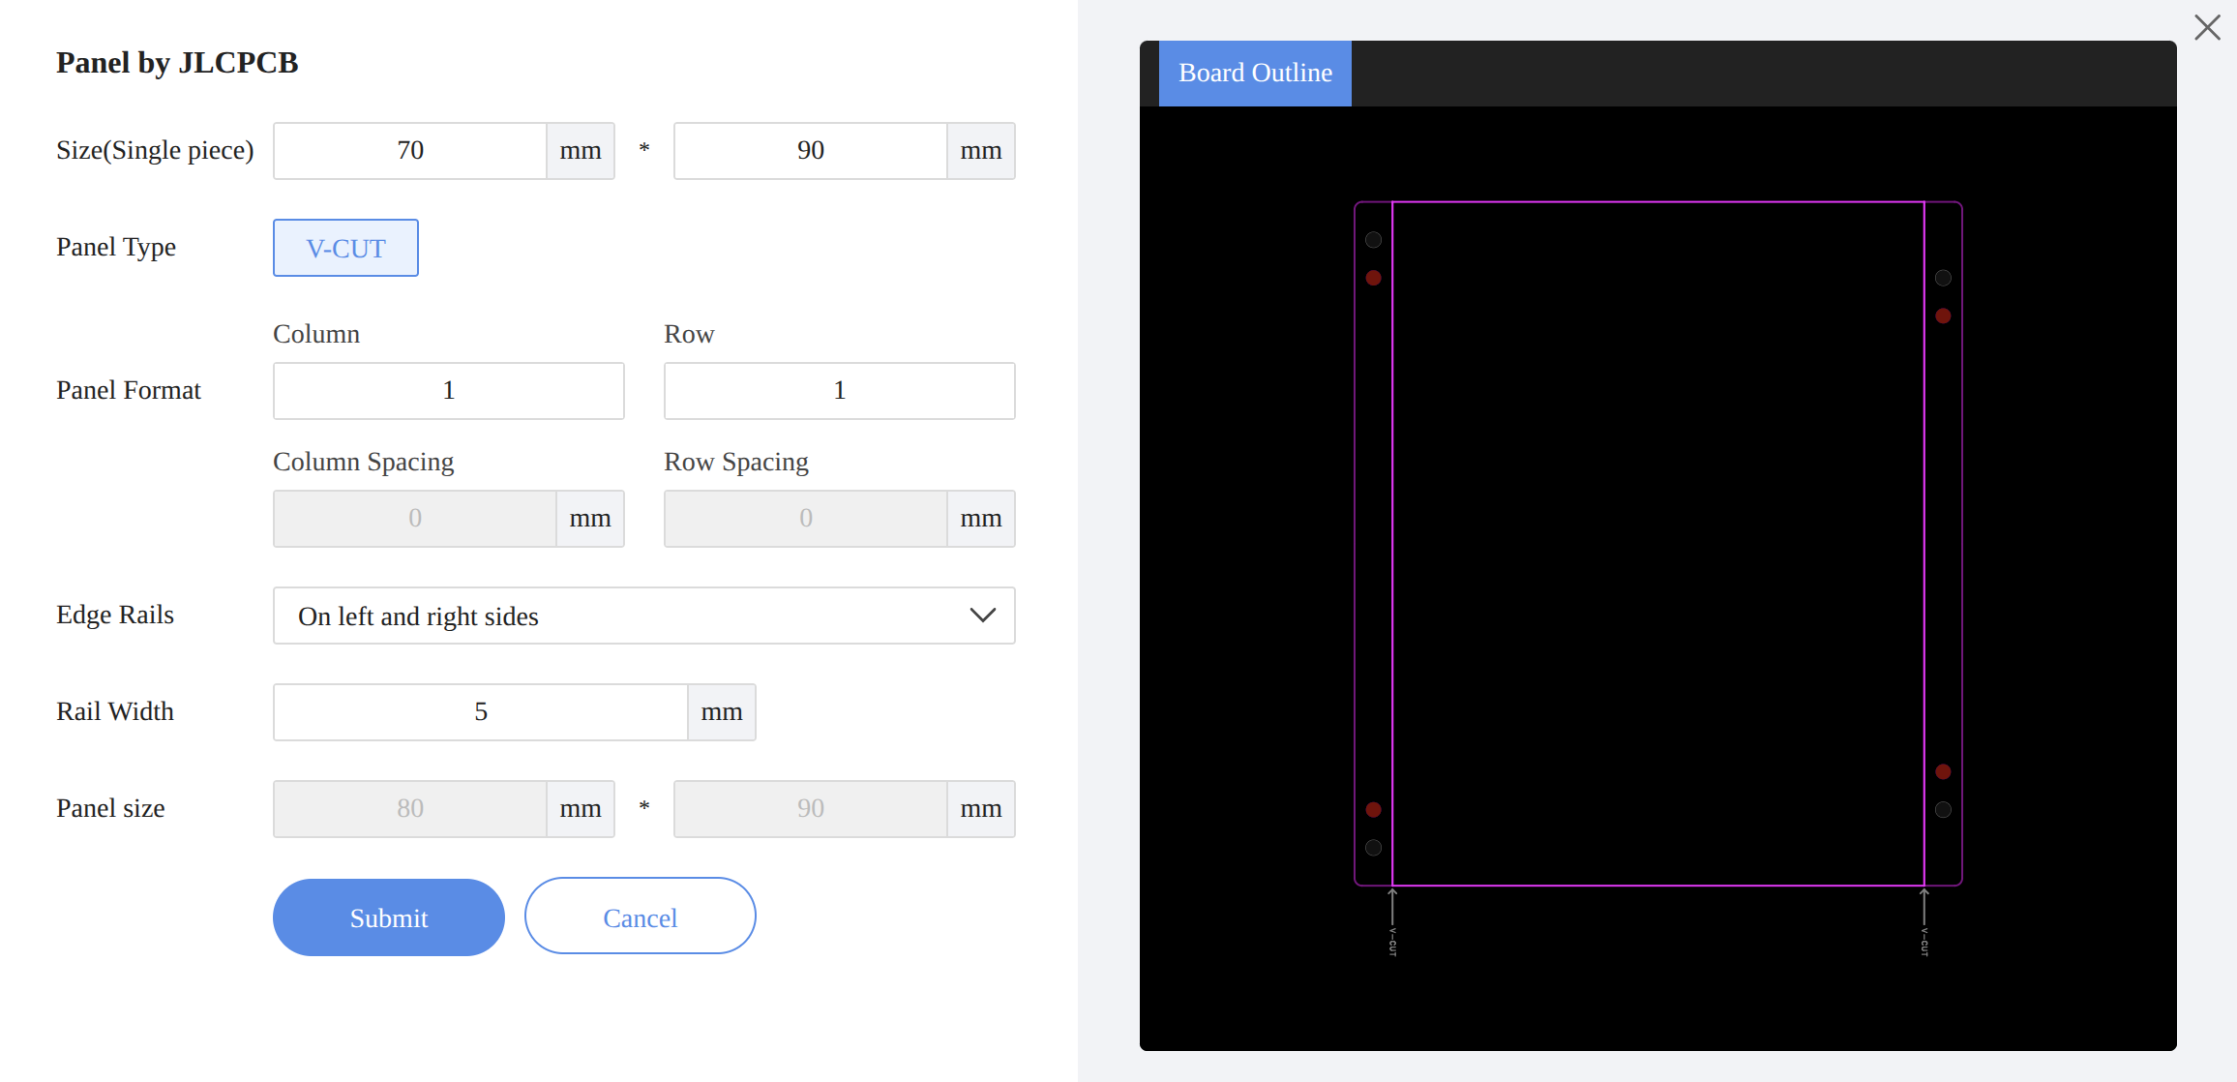Edit the single piece height field showing 90

click(811, 151)
